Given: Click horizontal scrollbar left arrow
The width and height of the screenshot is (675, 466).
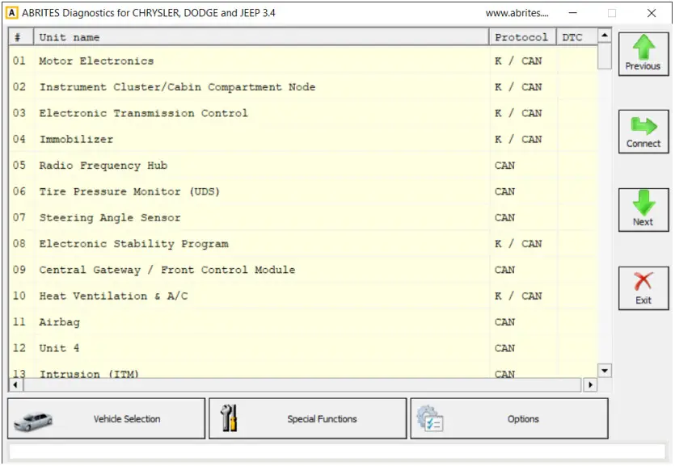Looking at the screenshot, I should pos(16,384).
